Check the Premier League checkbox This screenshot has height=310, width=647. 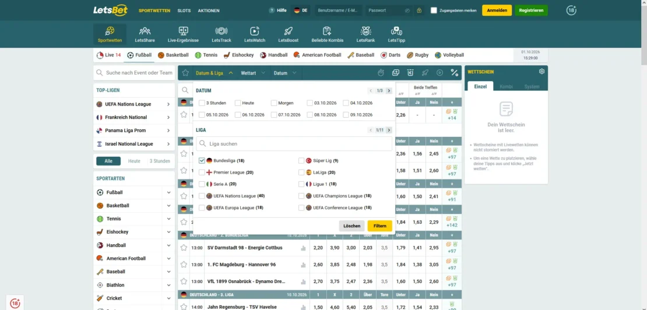click(x=202, y=172)
